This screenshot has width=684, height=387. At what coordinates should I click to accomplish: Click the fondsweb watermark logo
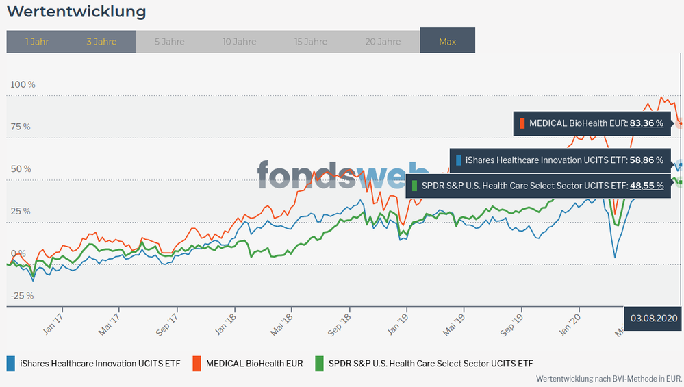pyautogui.click(x=342, y=174)
